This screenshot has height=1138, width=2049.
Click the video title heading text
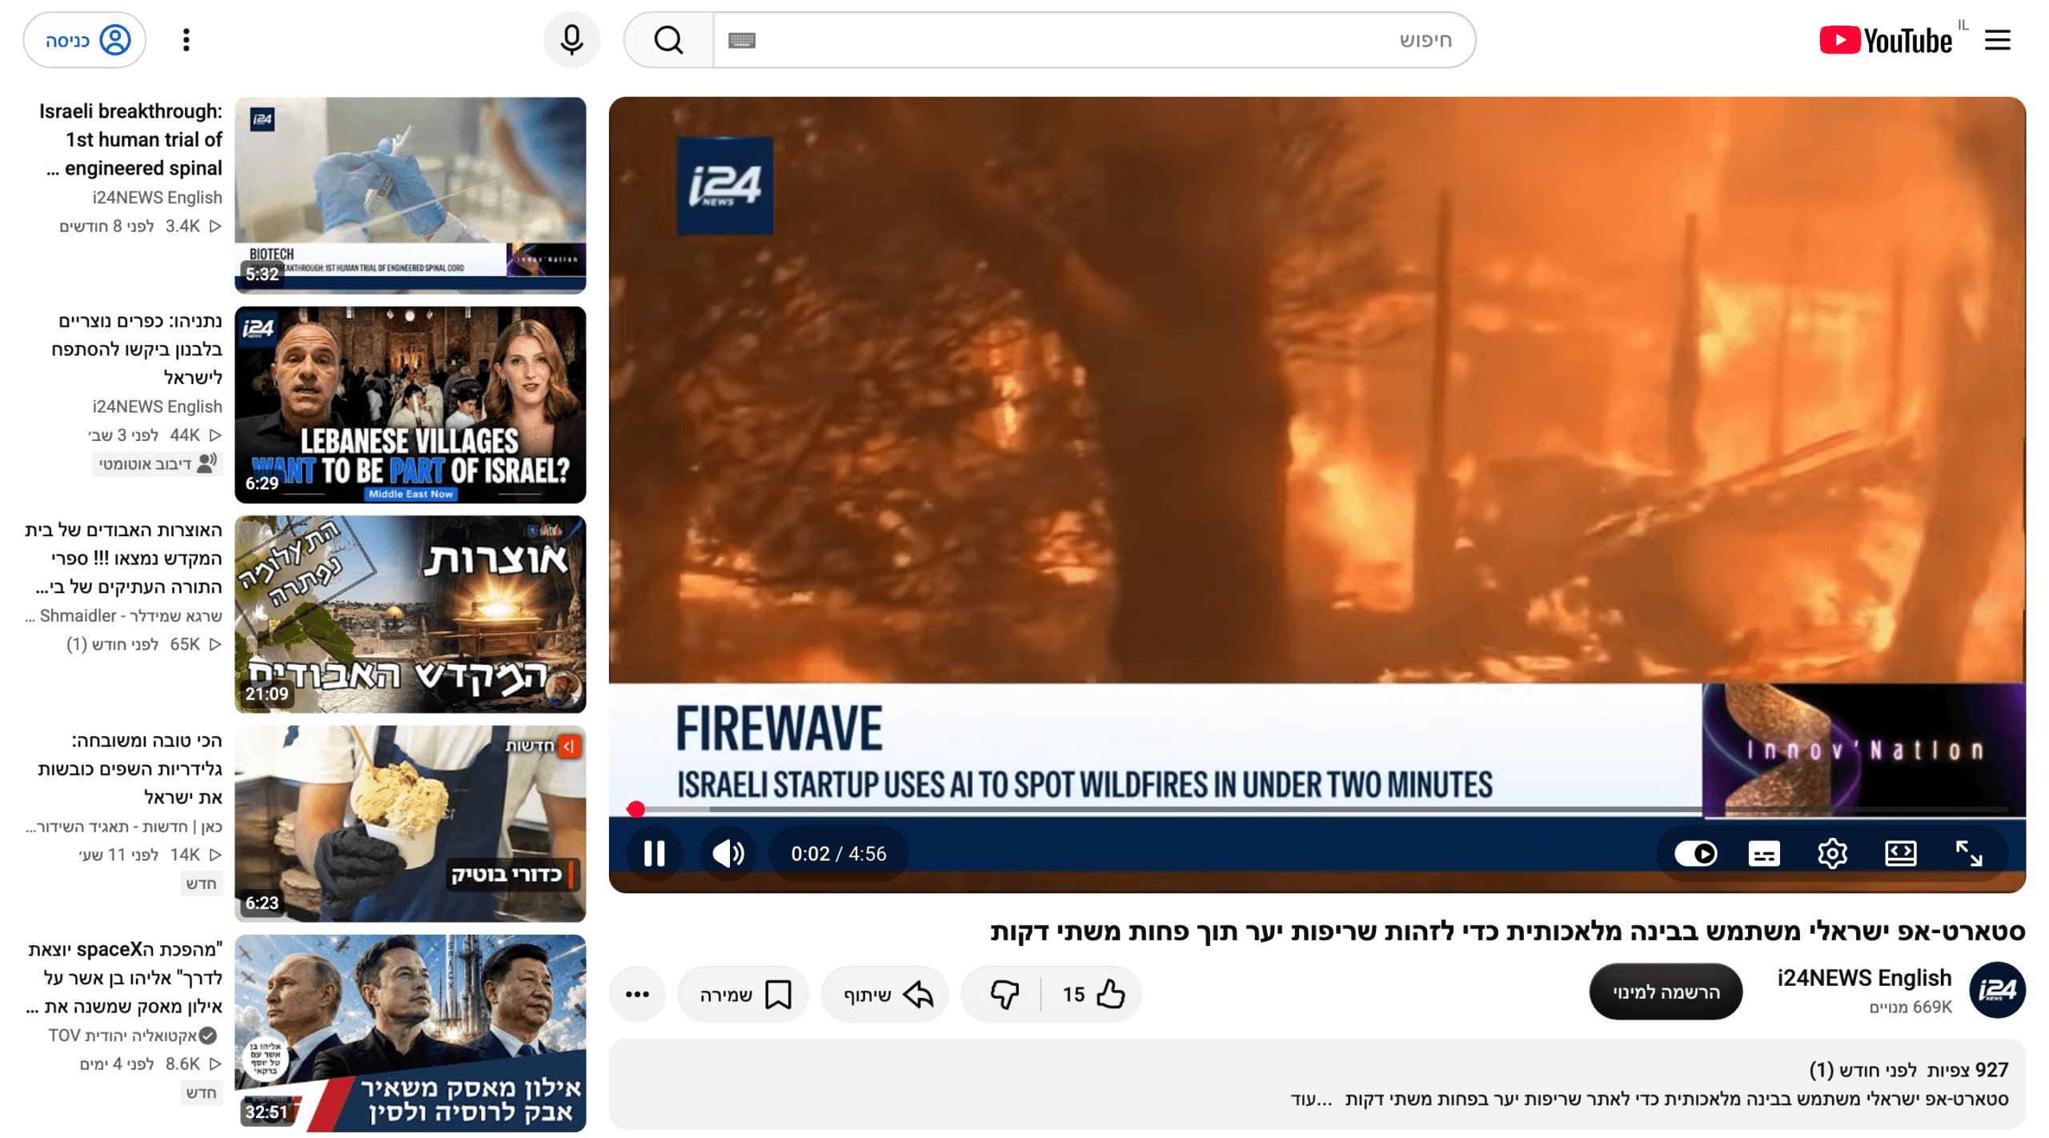(1507, 931)
